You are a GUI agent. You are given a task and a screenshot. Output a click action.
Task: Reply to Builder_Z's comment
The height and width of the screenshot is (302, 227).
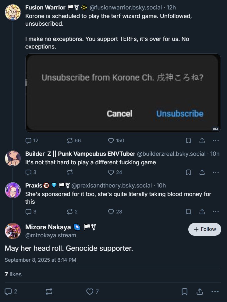click(x=29, y=172)
